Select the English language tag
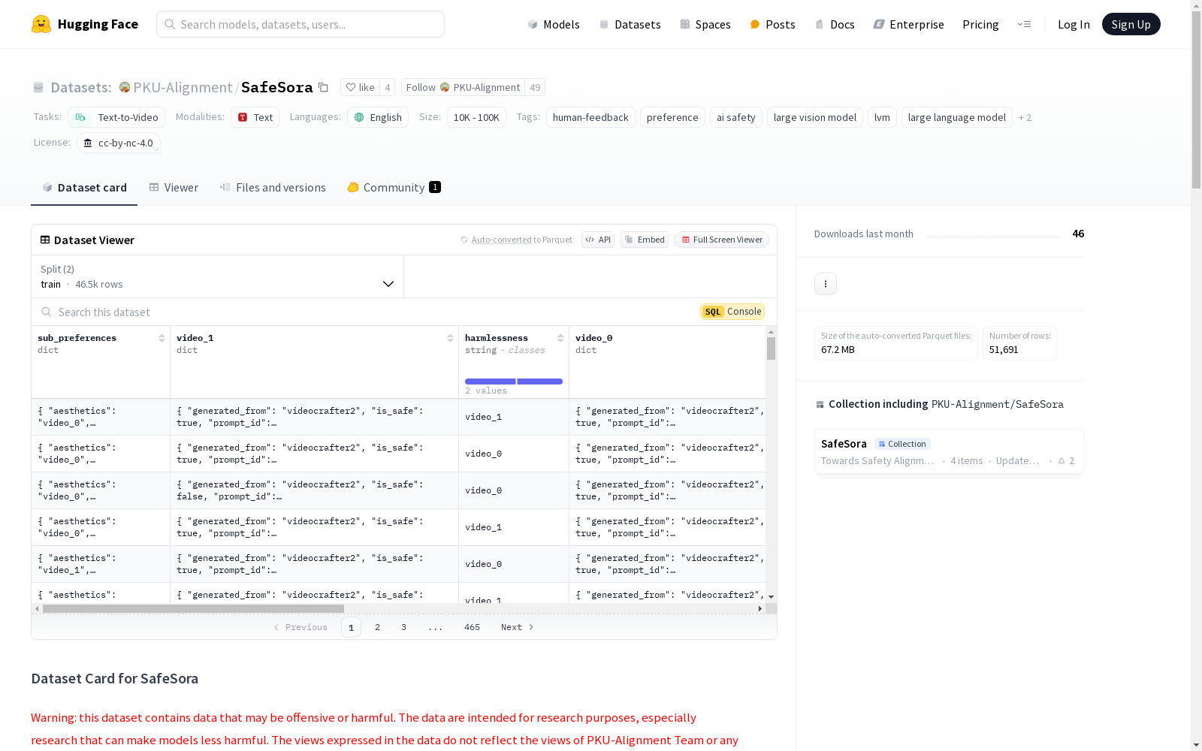 pos(378,117)
